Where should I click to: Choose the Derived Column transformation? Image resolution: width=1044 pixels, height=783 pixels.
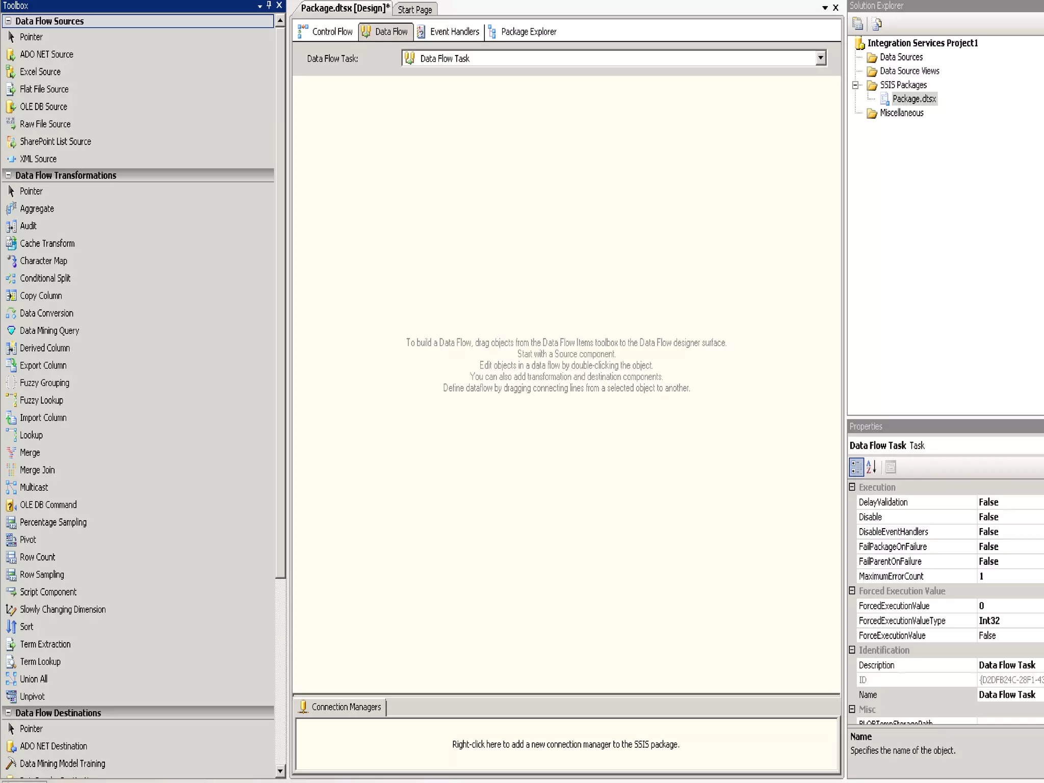click(x=44, y=348)
